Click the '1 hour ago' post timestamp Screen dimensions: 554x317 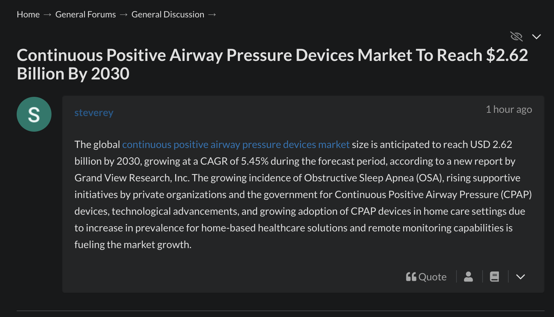click(x=509, y=110)
